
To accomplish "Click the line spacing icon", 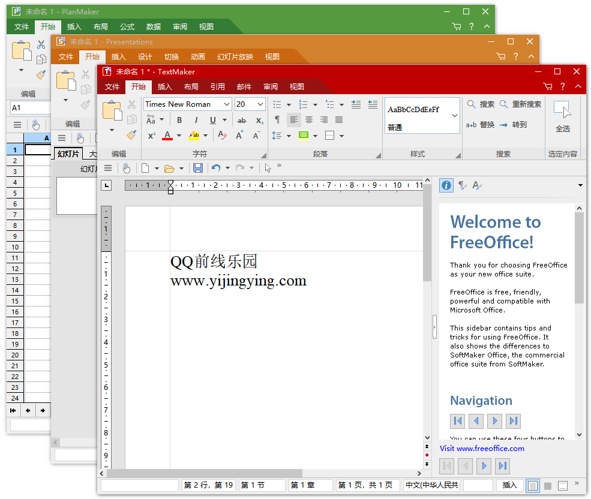I will tap(277, 136).
